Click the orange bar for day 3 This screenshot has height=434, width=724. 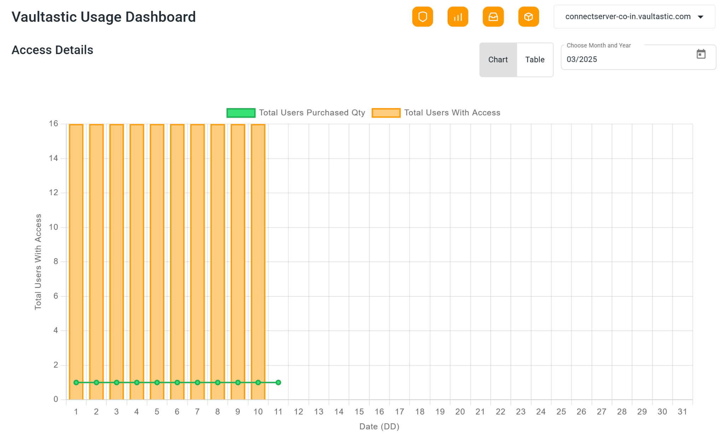tap(117, 248)
